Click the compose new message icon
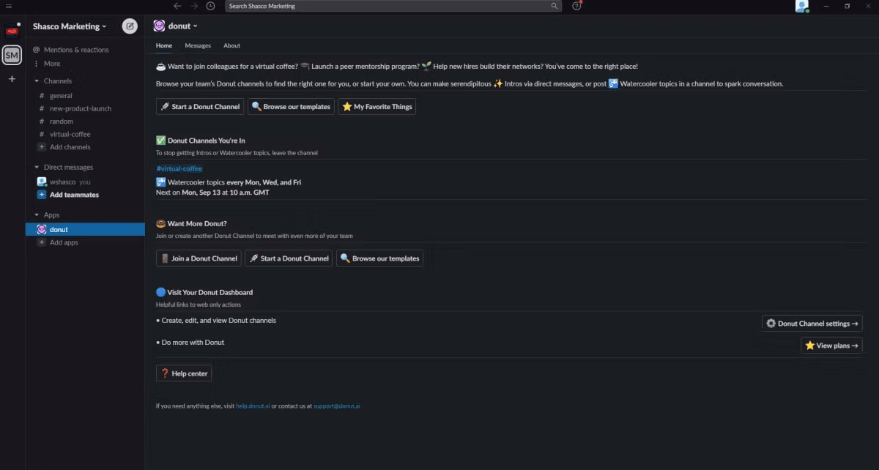The width and height of the screenshot is (879, 470). click(x=130, y=26)
